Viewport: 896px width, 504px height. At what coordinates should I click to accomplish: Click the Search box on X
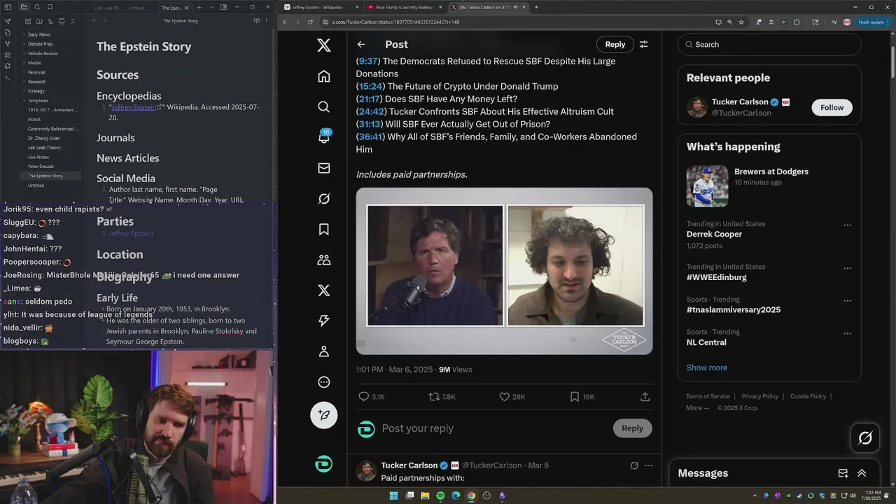(x=769, y=44)
